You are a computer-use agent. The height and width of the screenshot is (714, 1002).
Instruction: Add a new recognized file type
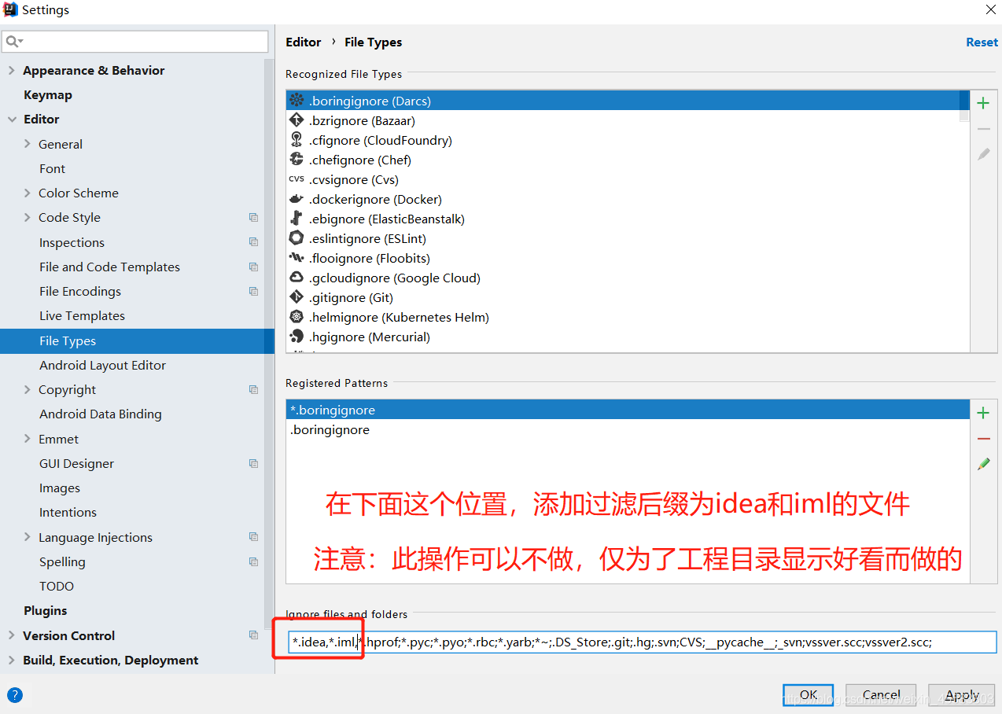(983, 103)
